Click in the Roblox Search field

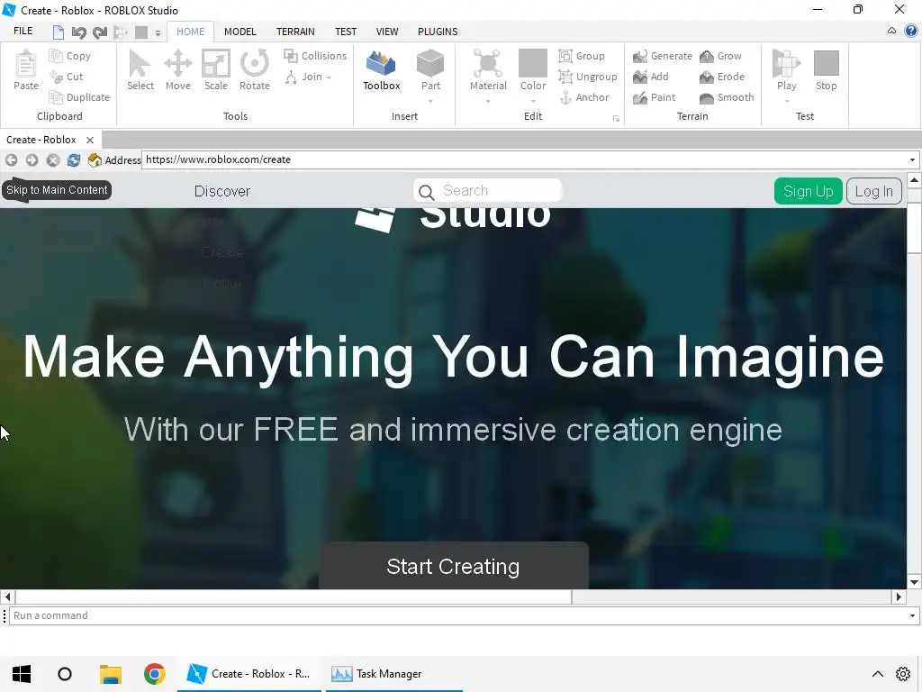click(x=488, y=191)
